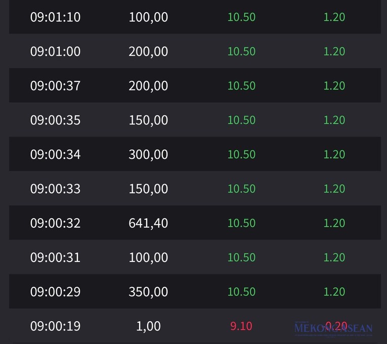387x344 pixels.
Task: Select the 09:00:31 time entry
Action: (x=55, y=257)
